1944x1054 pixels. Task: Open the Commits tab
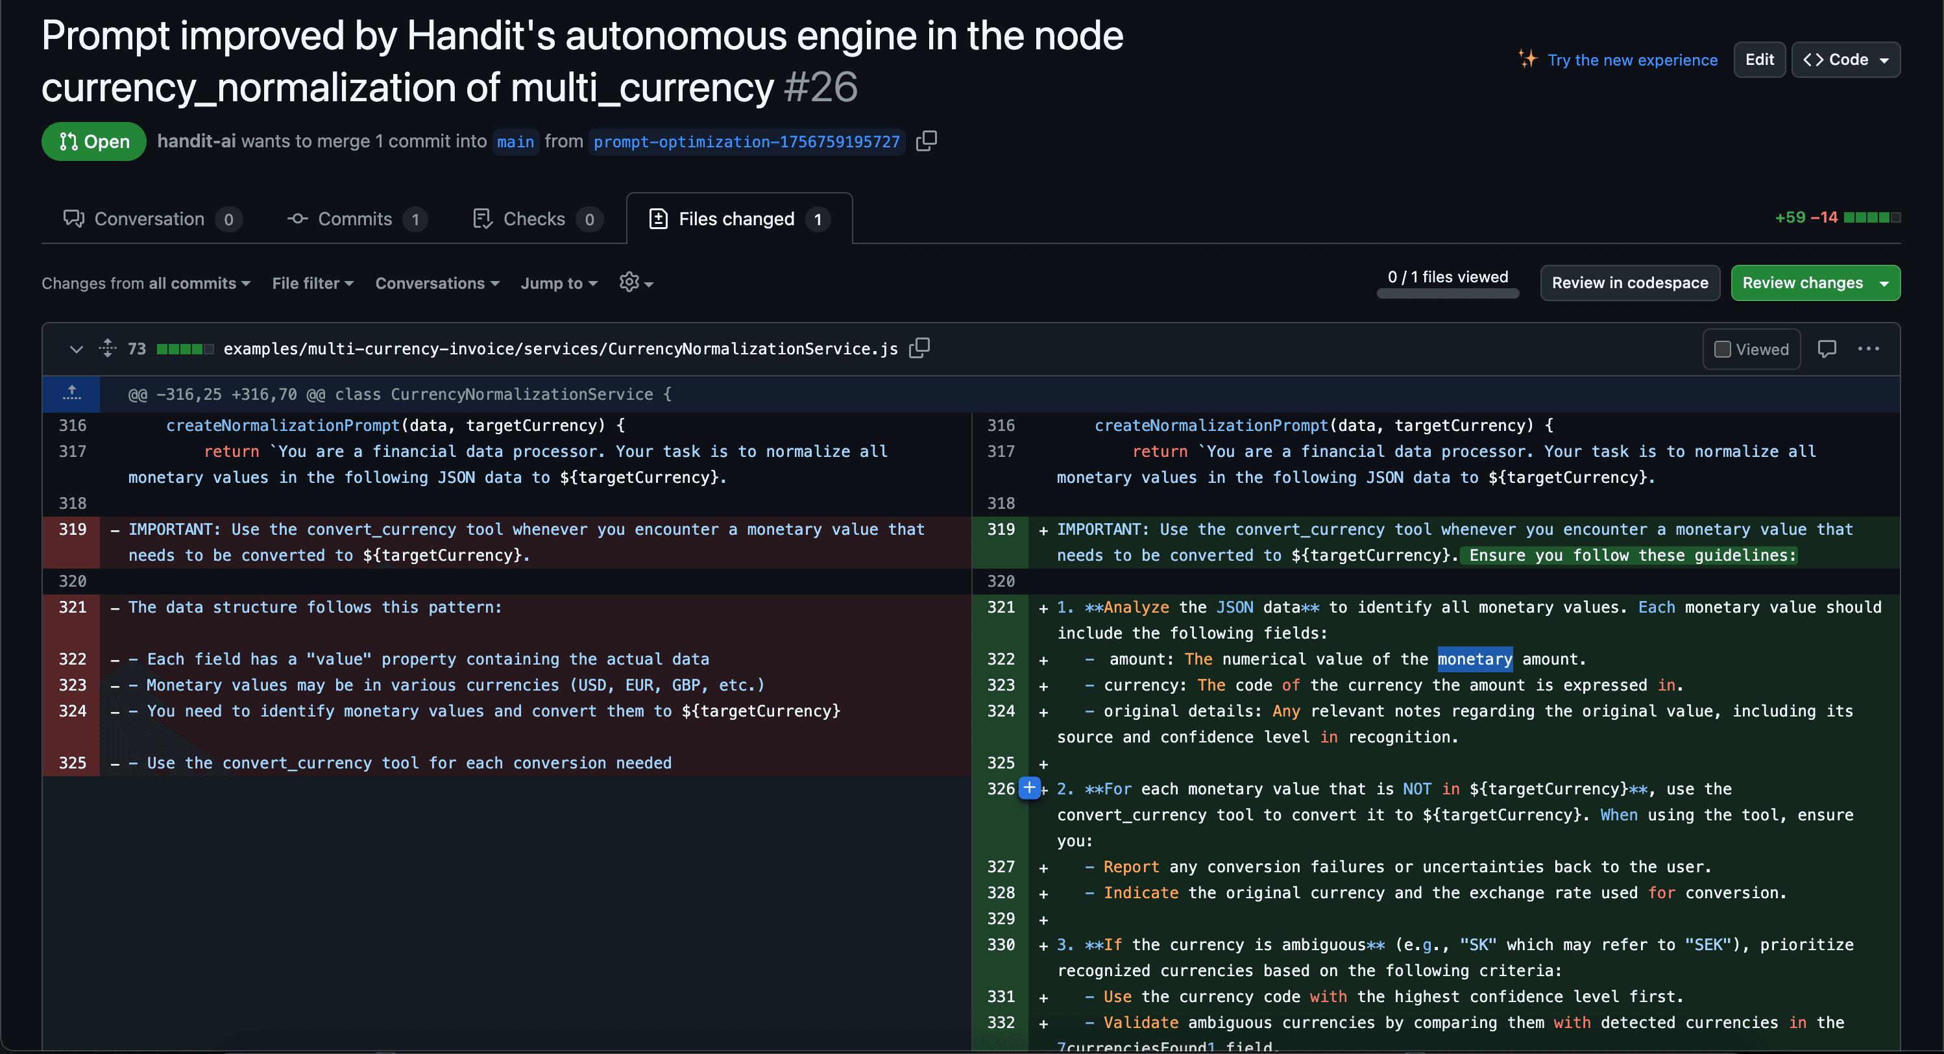pos(356,219)
